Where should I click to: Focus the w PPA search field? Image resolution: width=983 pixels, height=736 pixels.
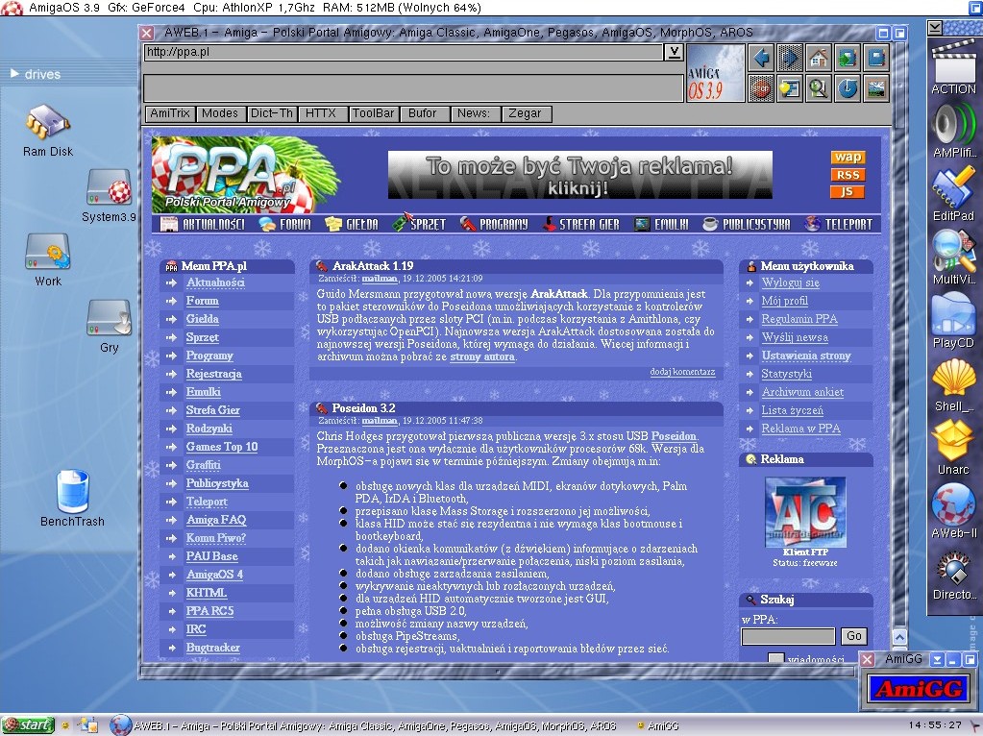click(788, 636)
